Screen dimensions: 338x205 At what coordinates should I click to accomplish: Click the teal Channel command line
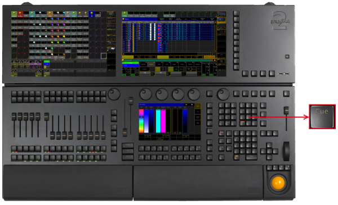168,60
